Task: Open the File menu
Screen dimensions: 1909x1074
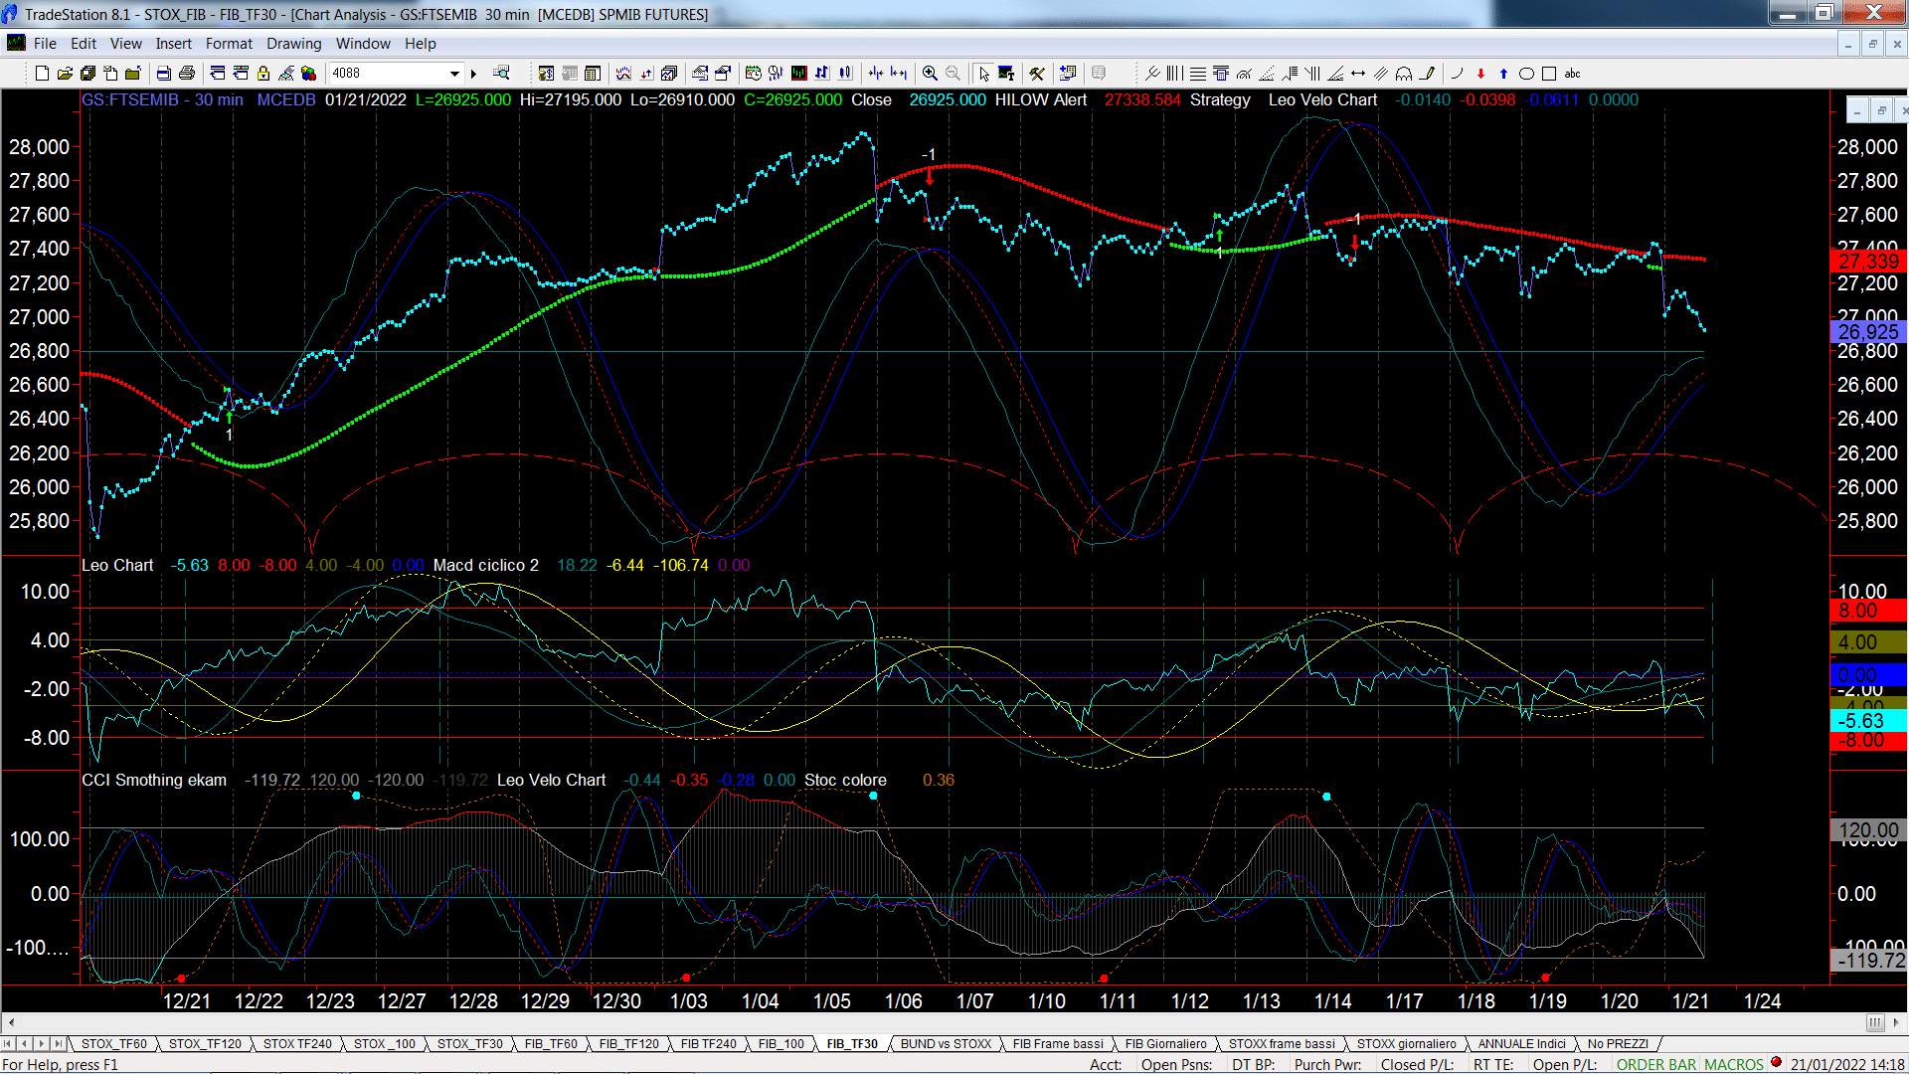Action: [x=45, y=44]
